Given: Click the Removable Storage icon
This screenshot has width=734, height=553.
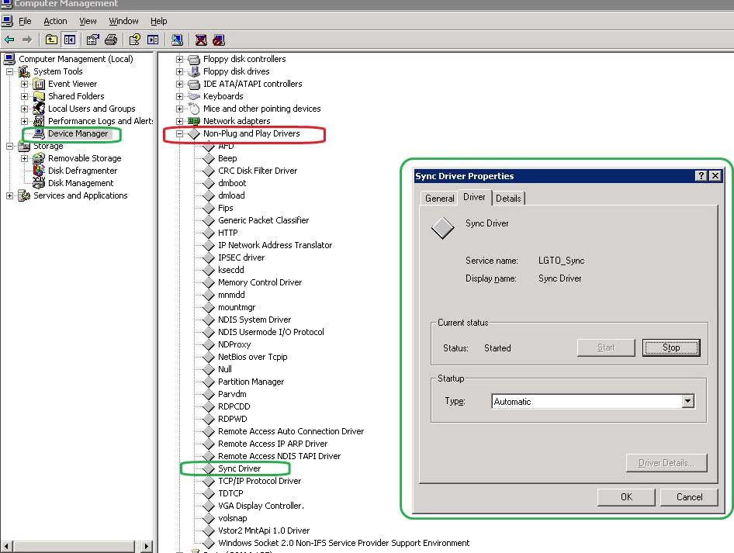Looking at the screenshot, I should [x=39, y=158].
